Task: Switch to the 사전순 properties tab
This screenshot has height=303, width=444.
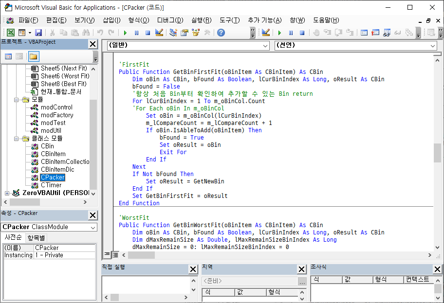Action: coord(13,237)
